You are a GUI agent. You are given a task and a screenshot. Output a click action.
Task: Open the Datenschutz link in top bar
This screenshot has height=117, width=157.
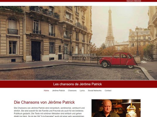[137, 1]
